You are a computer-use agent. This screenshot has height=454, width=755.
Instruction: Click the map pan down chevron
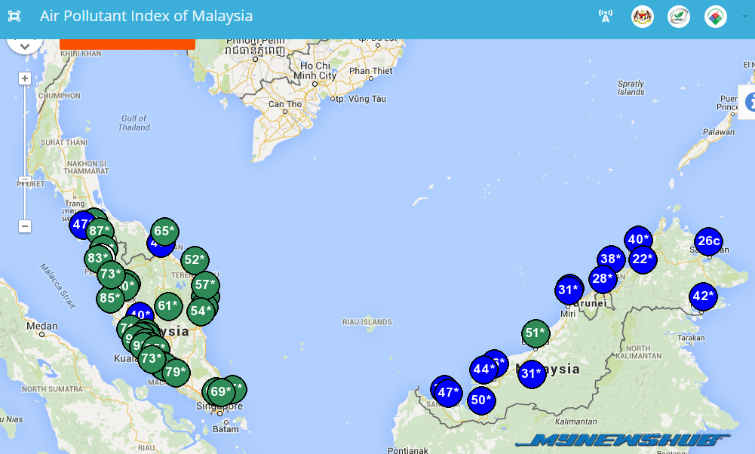pos(25,46)
